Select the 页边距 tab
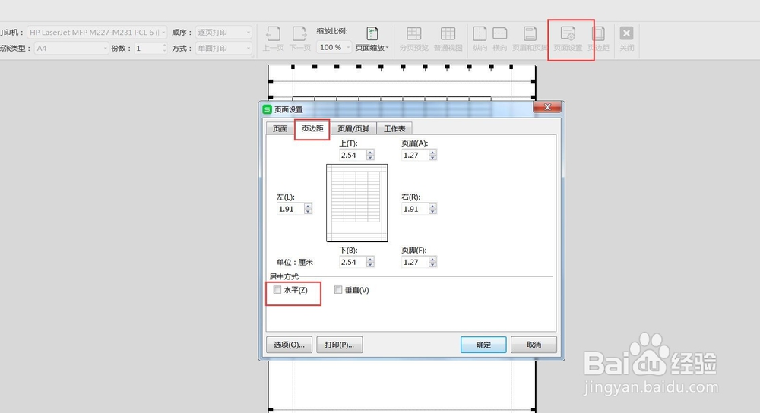 click(x=312, y=128)
